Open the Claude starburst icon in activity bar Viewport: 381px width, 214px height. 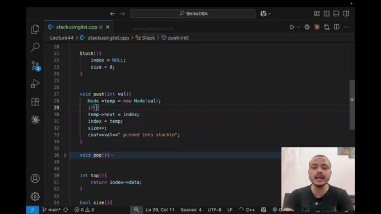click(x=35, y=120)
